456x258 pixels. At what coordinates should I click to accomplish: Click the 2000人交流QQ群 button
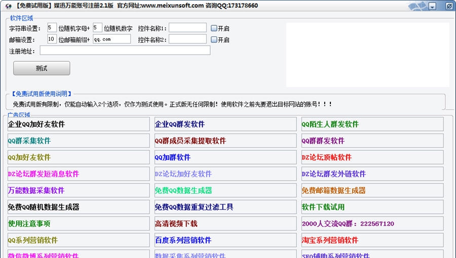point(372,224)
